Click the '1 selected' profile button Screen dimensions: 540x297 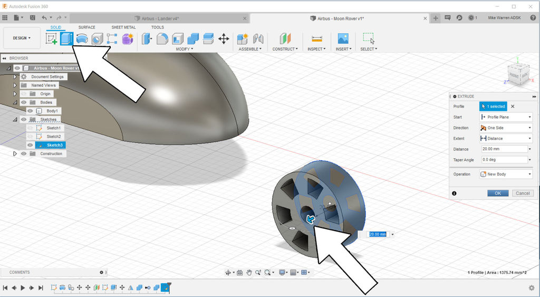coord(493,107)
